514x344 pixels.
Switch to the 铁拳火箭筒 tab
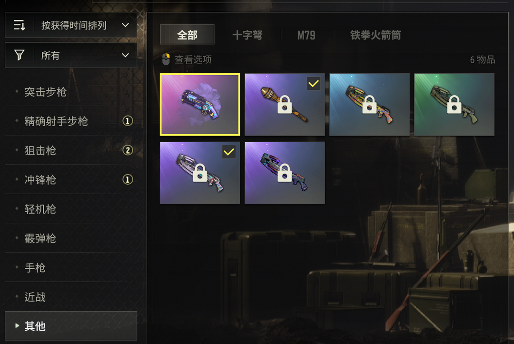tap(376, 35)
